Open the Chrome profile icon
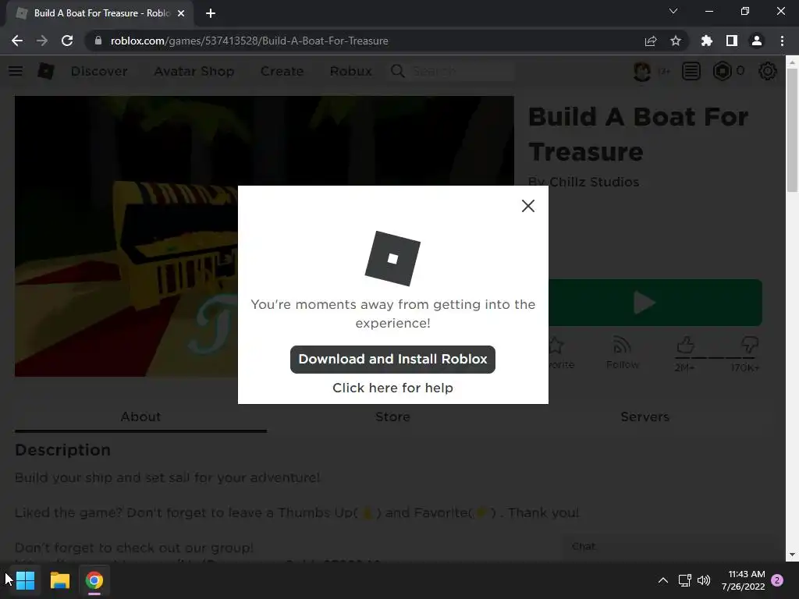Screen dimensions: 799x599 click(x=757, y=41)
